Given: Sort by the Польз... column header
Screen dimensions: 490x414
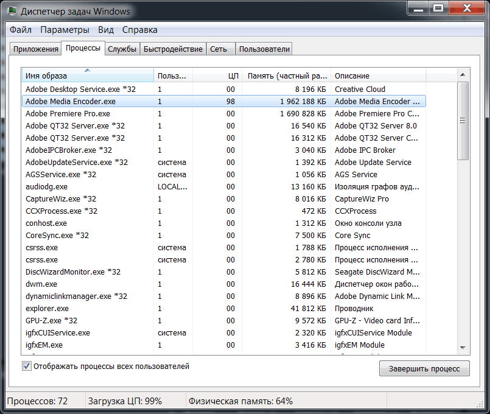Looking at the screenshot, I should coord(173,75).
